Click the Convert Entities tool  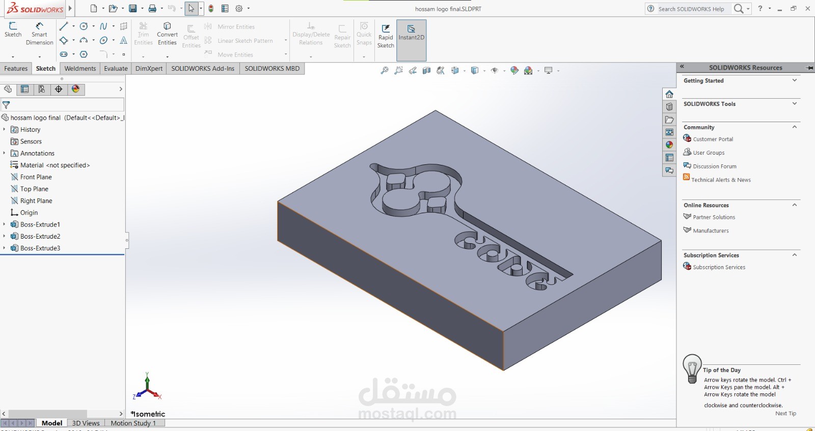click(x=167, y=34)
